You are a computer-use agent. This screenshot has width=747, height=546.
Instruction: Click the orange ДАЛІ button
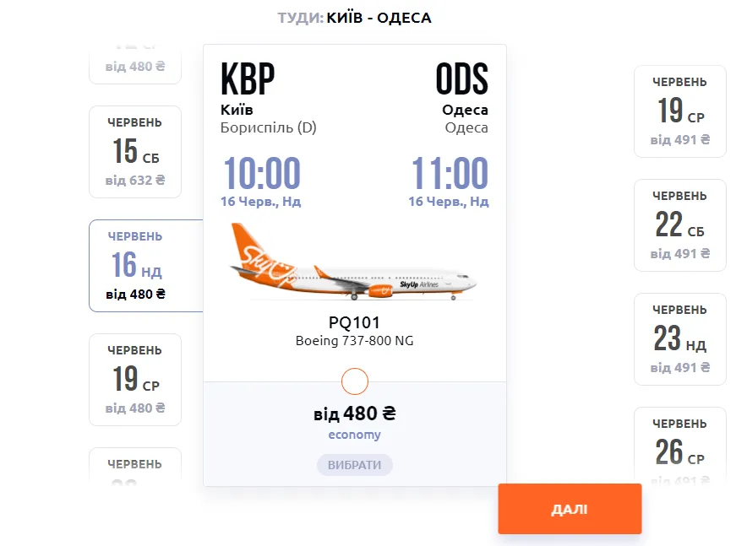570,509
